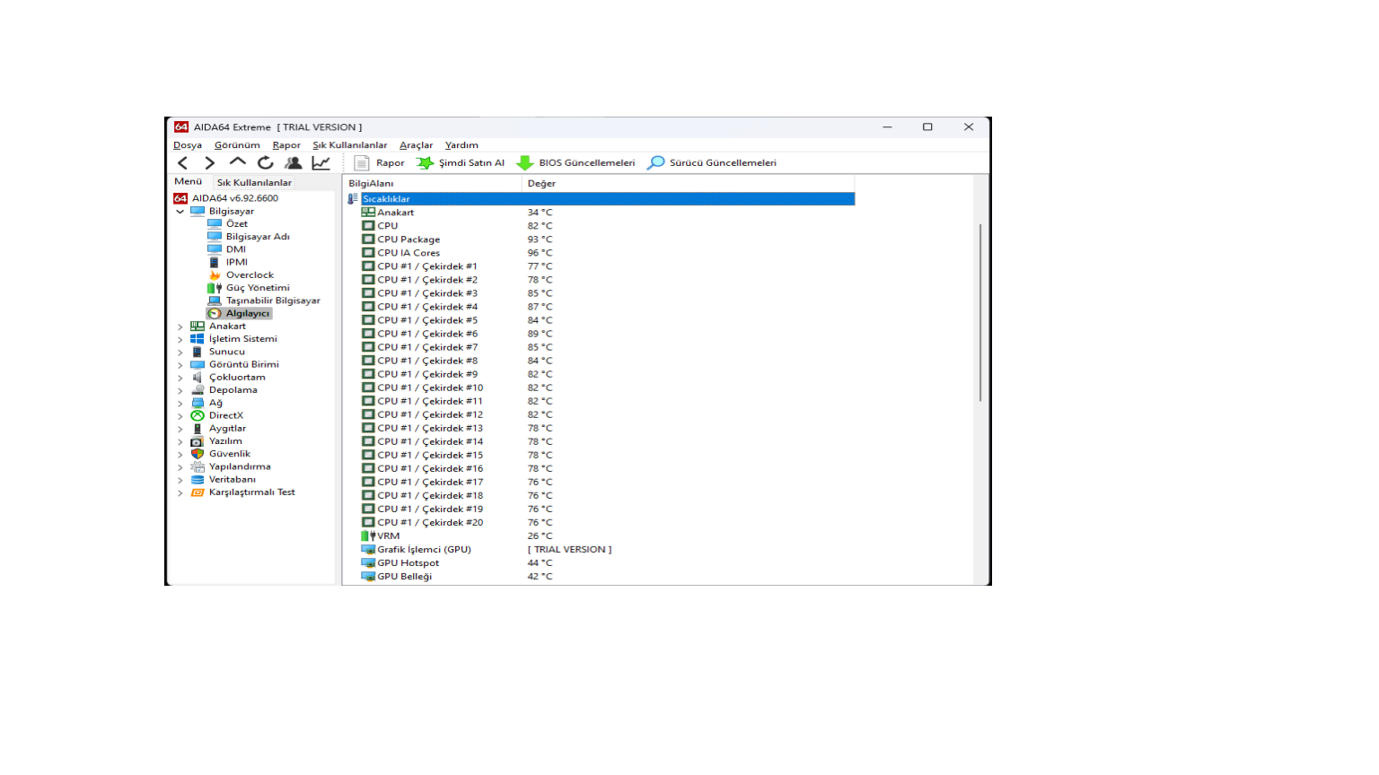Image resolution: width=1379 pixels, height=775 pixels.
Task: Select the Özet tree item
Action: [x=228, y=224]
